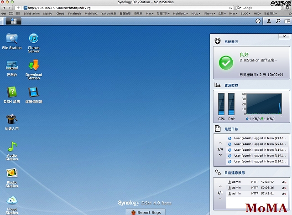Viewport: 292px width, 215px height.
Task: Expand the MIX bookmarks dropdown
Action: [x=257, y=13]
